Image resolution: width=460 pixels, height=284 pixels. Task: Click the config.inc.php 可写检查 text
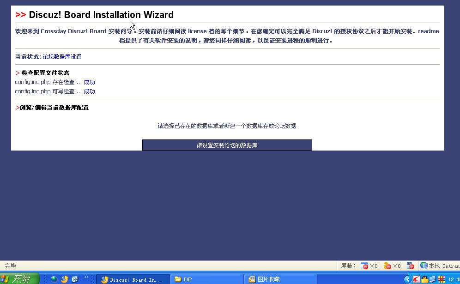pos(45,91)
